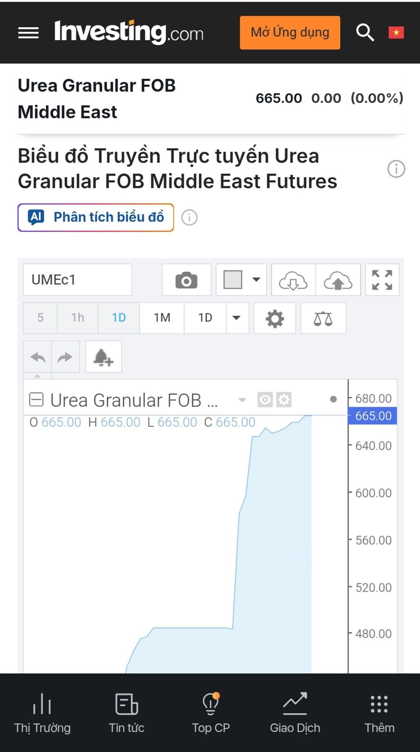Viewport: 420px width, 752px height.
Task: Collapse the Urea Granular FOB legend
Action: 36,399
